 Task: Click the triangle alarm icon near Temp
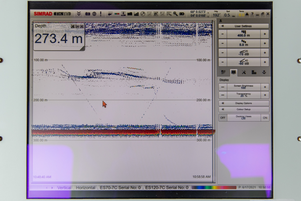247,14
